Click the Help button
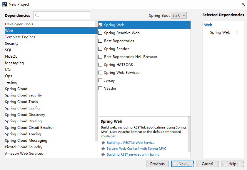The image size is (247, 170). click(232, 164)
